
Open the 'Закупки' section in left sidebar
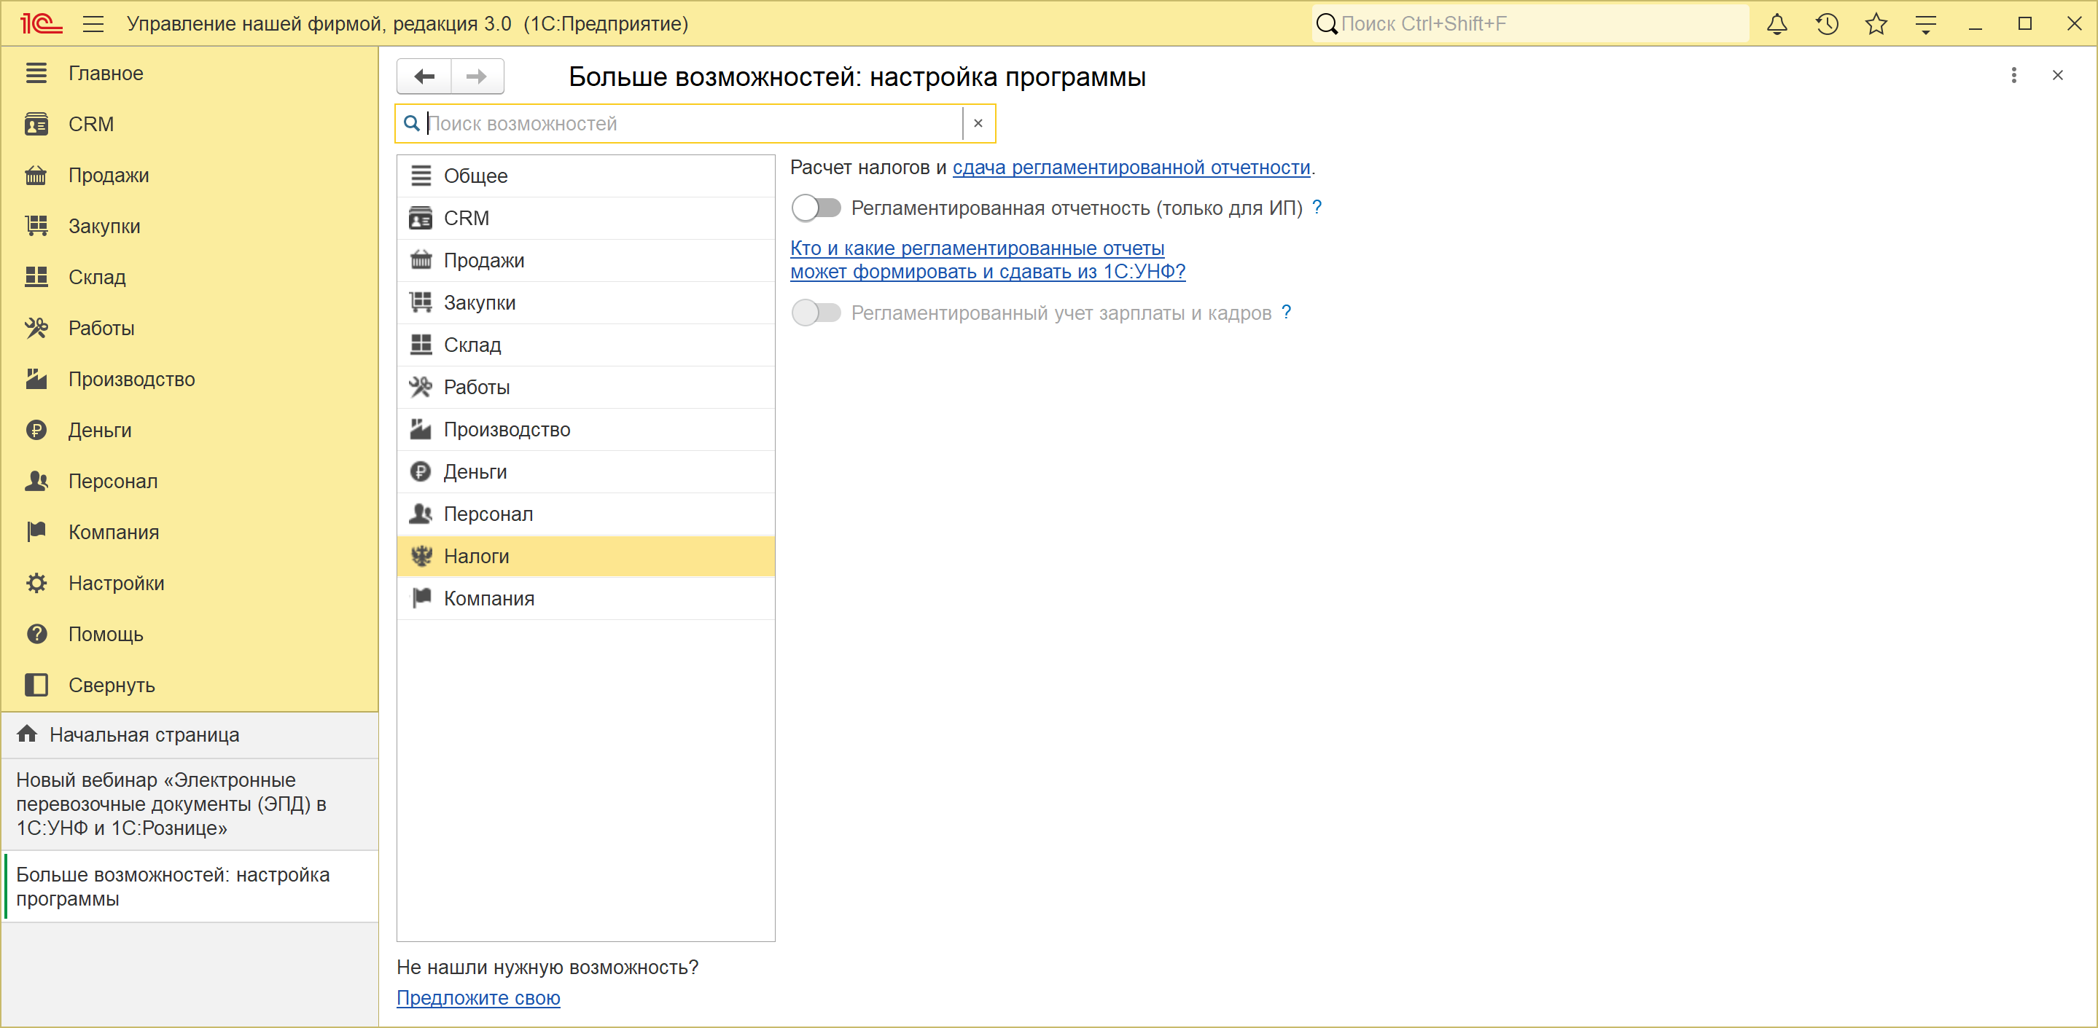[190, 227]
